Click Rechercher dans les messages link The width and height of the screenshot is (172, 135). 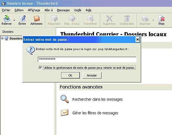[x=97, y=99]
